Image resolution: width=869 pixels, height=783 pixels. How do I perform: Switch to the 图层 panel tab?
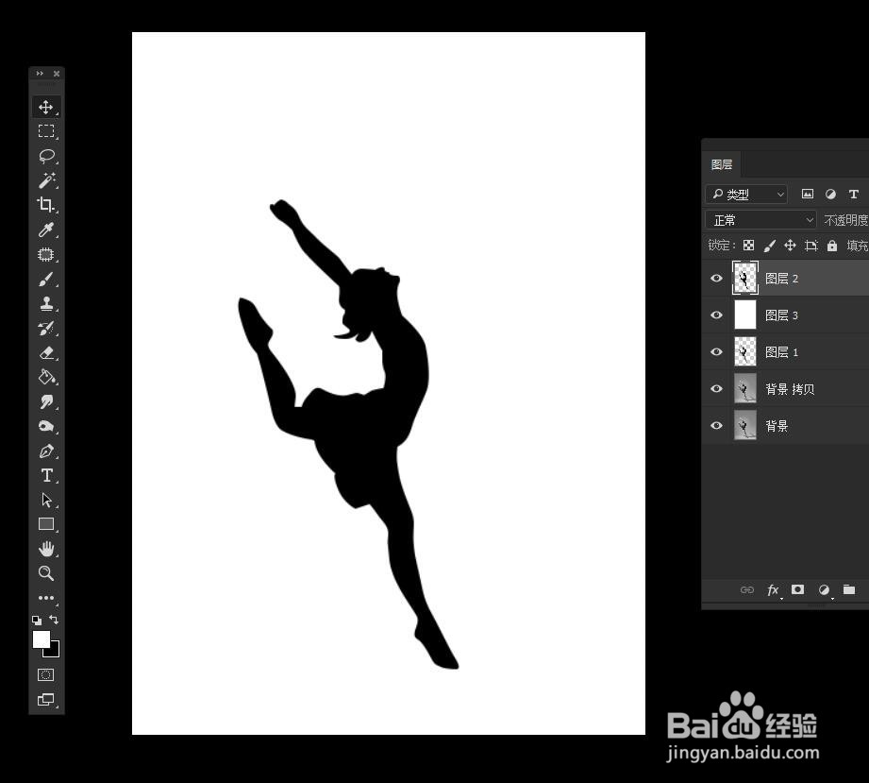[722, 164]
